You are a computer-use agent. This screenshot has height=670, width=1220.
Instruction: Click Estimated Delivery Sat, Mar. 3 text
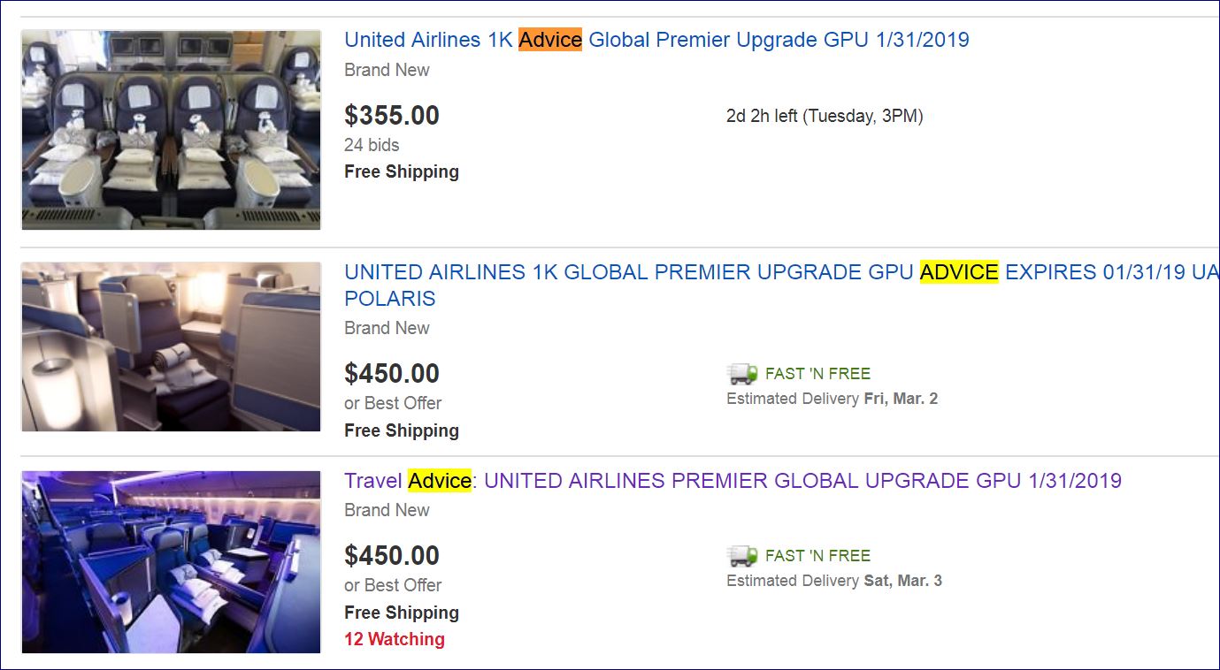pos(833,581)
